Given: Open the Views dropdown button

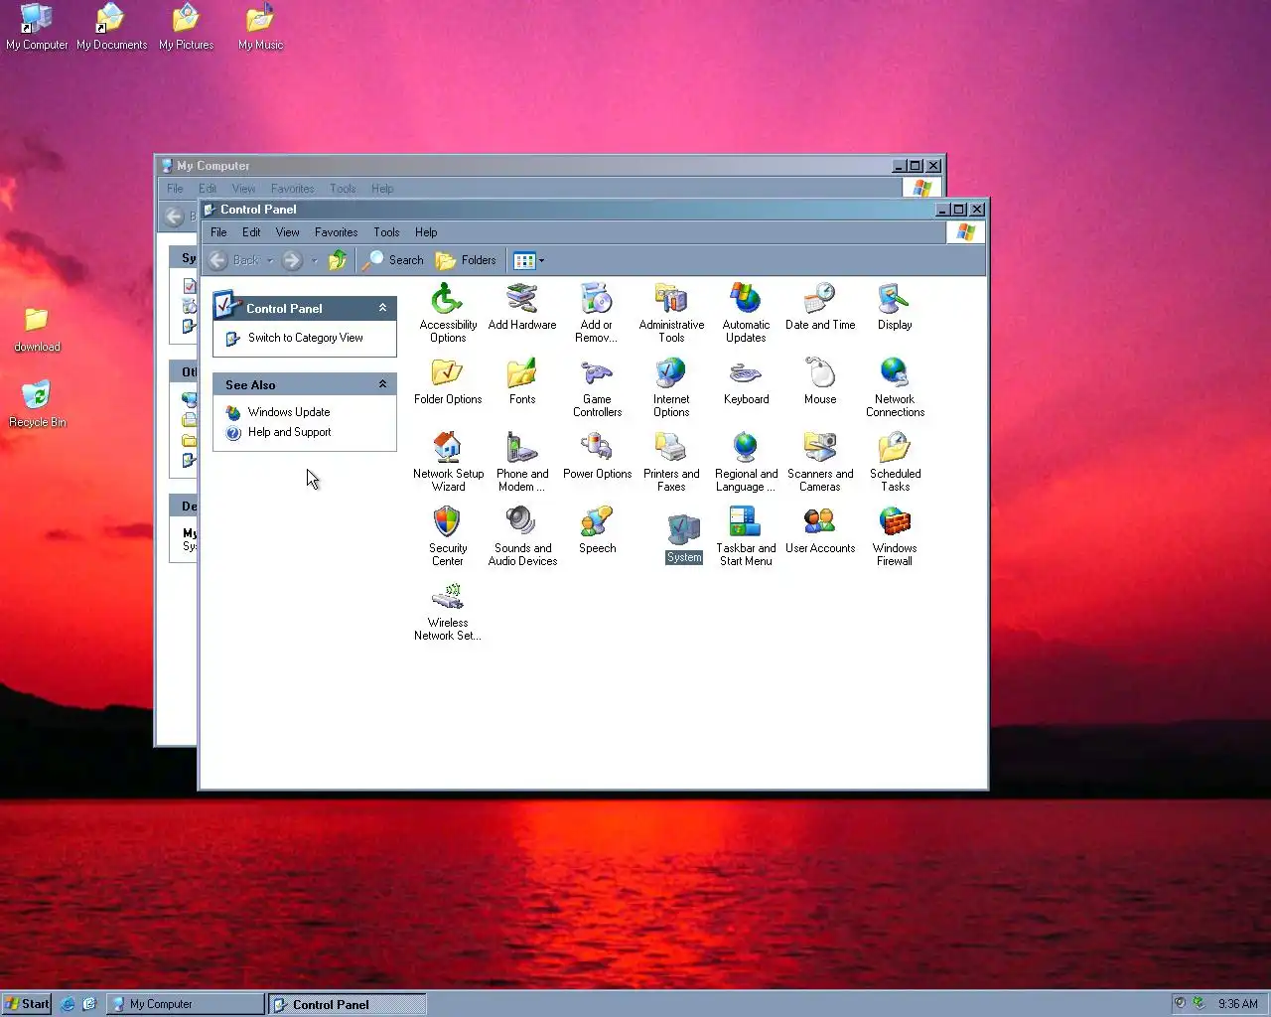Looking at the screenshot, I should pos(528,260).
